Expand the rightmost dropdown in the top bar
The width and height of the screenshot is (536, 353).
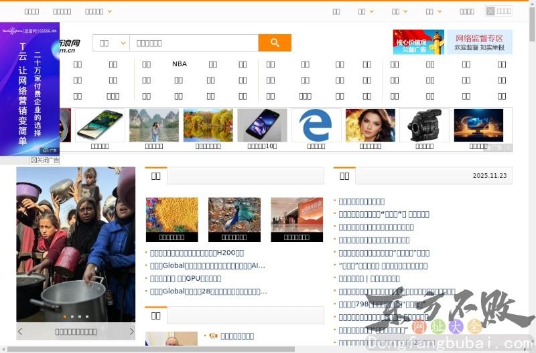tap(433, 11)
